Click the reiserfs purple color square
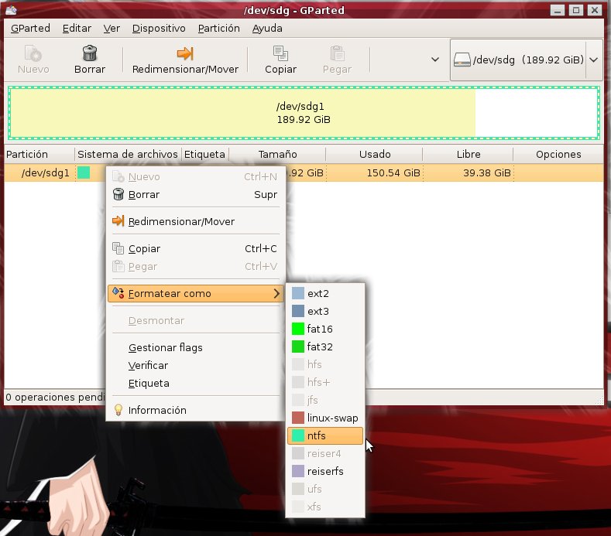 [x=298, y=471]
